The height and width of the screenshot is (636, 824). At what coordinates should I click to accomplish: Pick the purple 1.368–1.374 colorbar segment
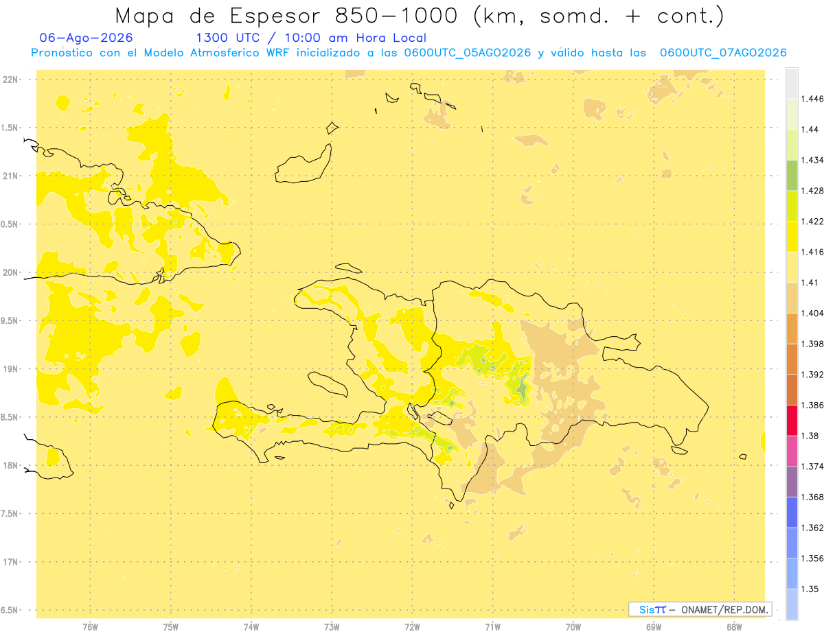[792, 482]
